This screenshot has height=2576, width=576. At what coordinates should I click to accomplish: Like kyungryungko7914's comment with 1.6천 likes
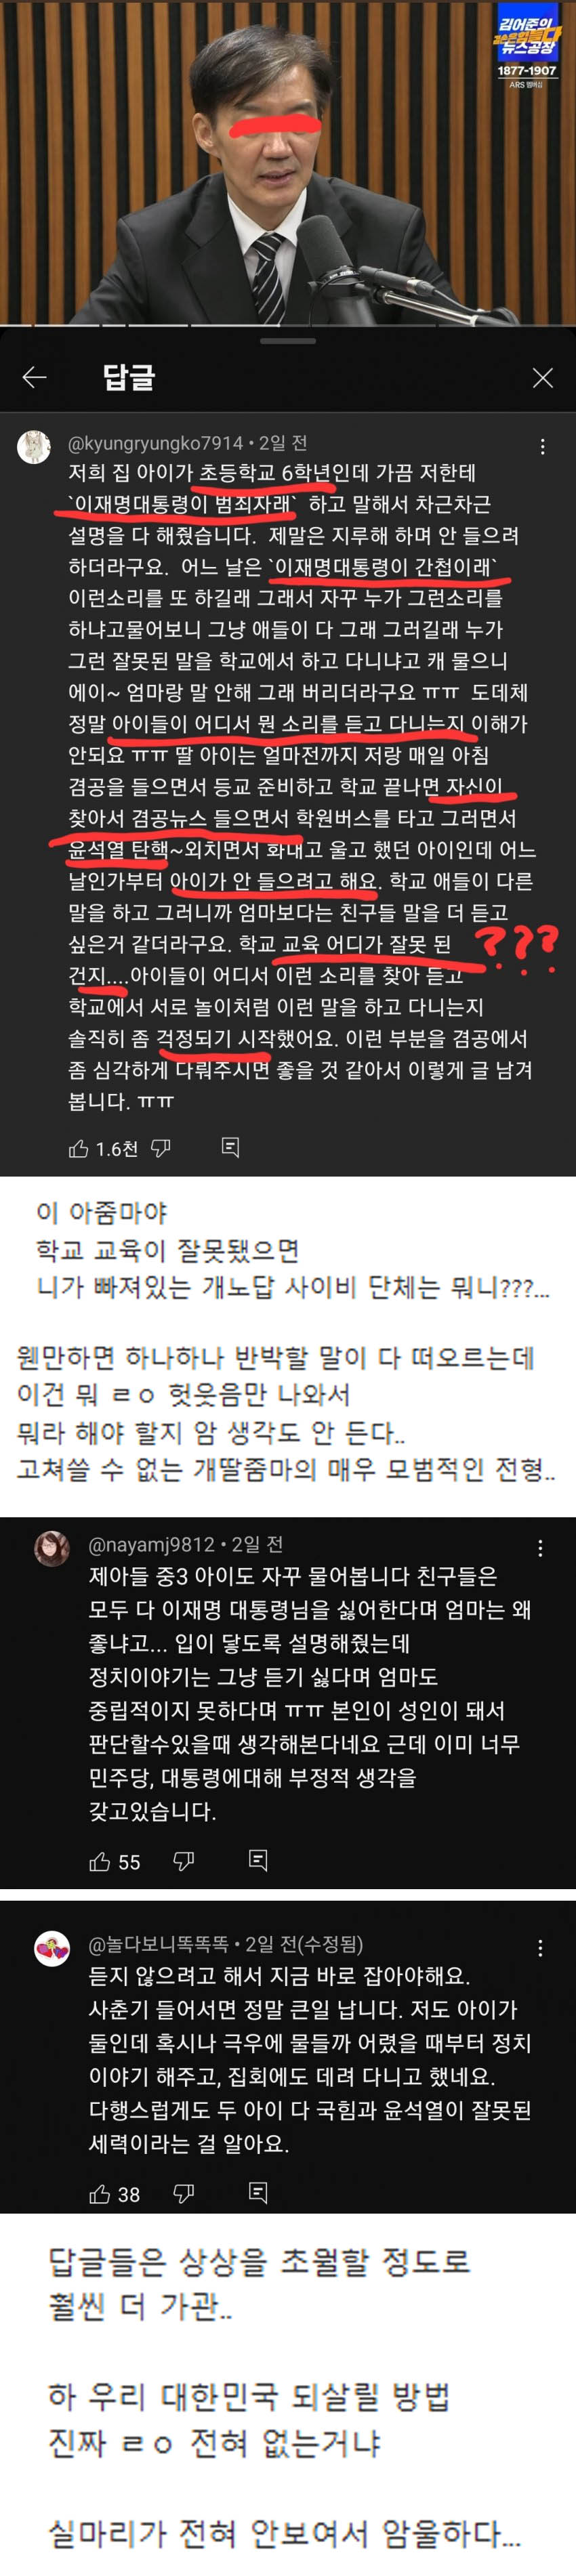pos(78,1149)
